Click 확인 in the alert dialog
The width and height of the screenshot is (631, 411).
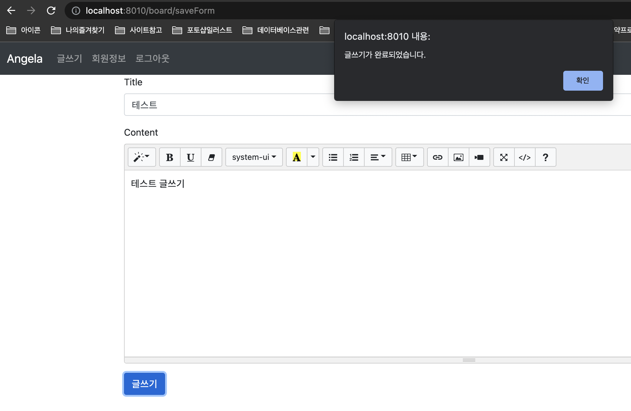(583, 81)
